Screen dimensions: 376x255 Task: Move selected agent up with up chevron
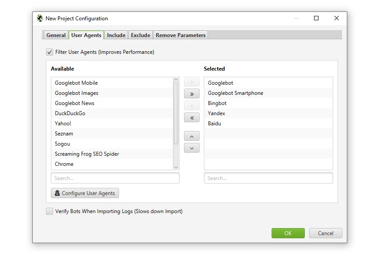click(192, 136)
